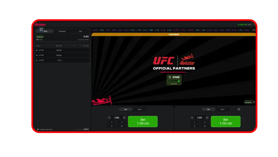This screenshot has height=157, width=278.
Task: Click the 1.00x multiplier in history
Action: [x=197, y=30]
